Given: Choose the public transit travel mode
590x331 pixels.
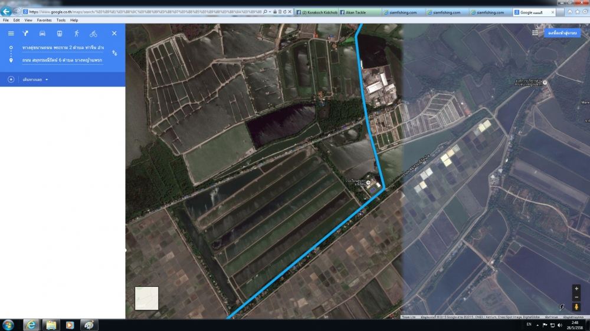Looking at the screenshot, I should tap(60, 34).
